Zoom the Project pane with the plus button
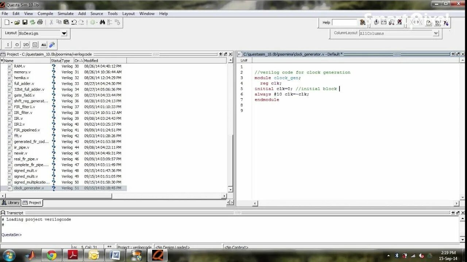This screenshot has height=262, width=467. click(220, 54)
